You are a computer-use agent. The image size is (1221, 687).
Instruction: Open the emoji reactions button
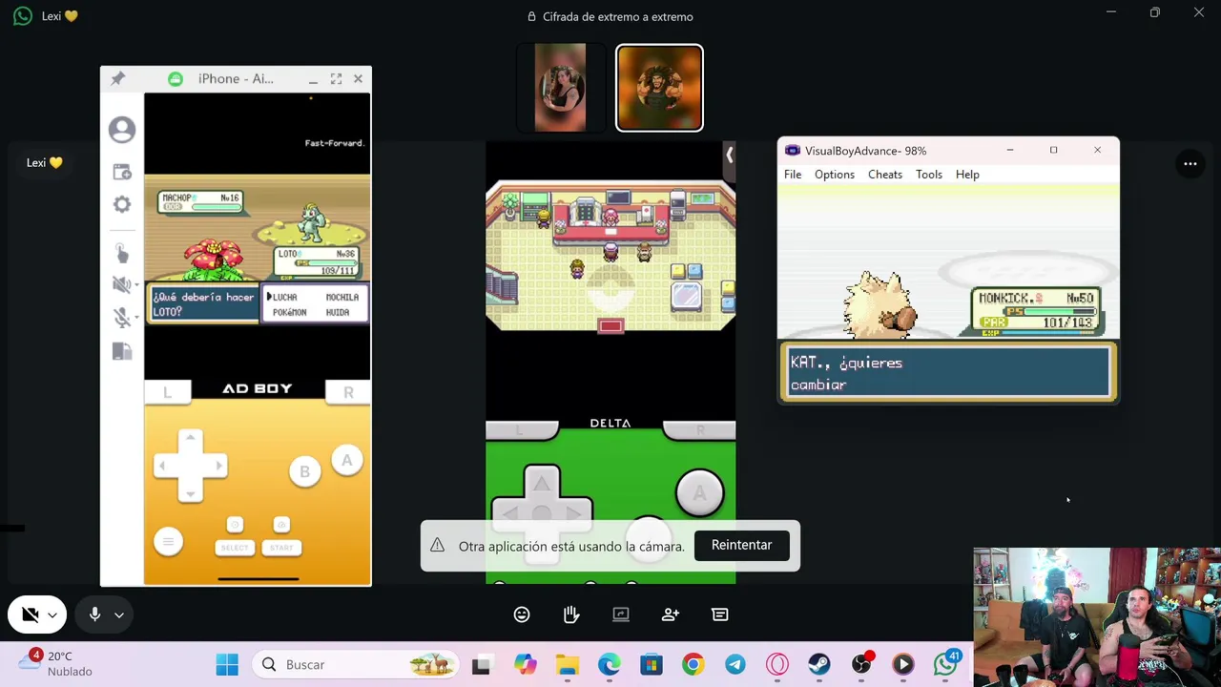pyautogui.click(x=522, y=614)
